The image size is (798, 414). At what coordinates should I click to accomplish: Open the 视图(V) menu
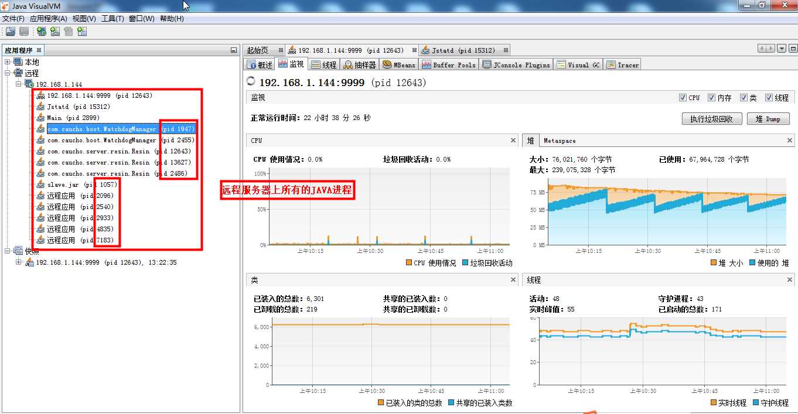click(x=84, y=19)
